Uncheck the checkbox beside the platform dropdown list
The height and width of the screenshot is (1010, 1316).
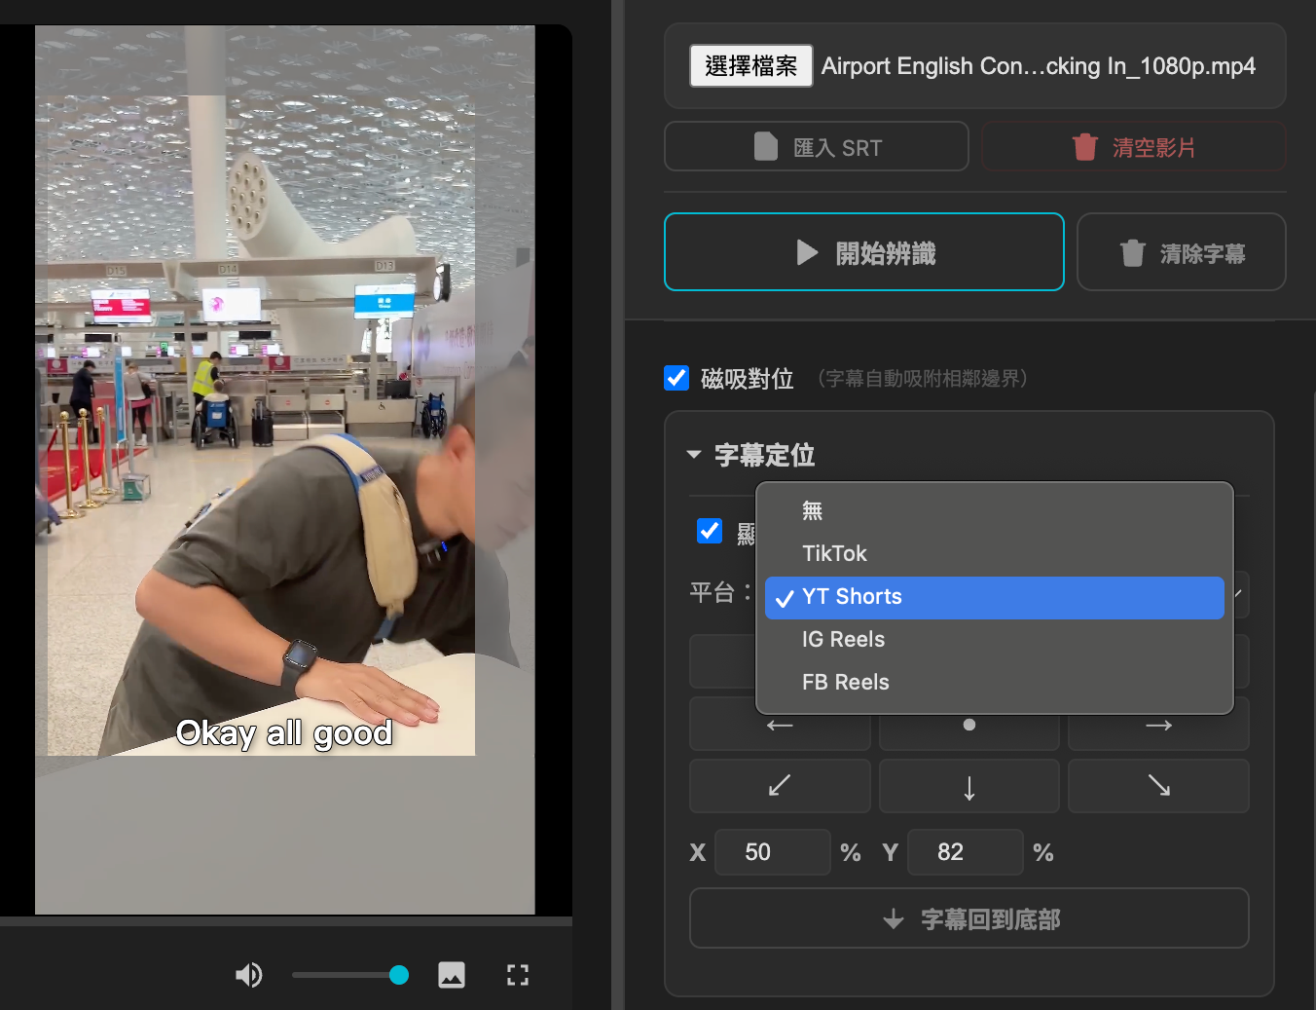710,531
